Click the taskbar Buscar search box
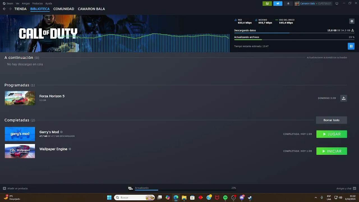The width and height of the screenshot is (359, 202). 135,198
